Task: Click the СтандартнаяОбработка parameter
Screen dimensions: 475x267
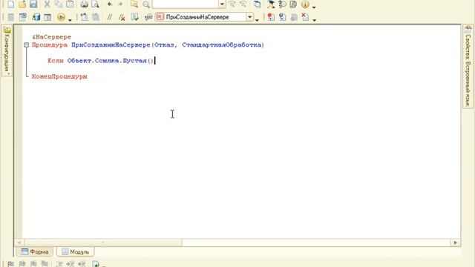Action: 222,44
